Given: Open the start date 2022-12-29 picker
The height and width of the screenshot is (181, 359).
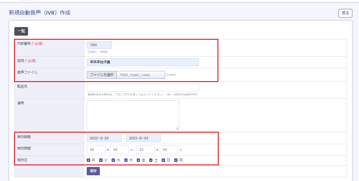Looking at the screenshot, I should coord(104,138).
